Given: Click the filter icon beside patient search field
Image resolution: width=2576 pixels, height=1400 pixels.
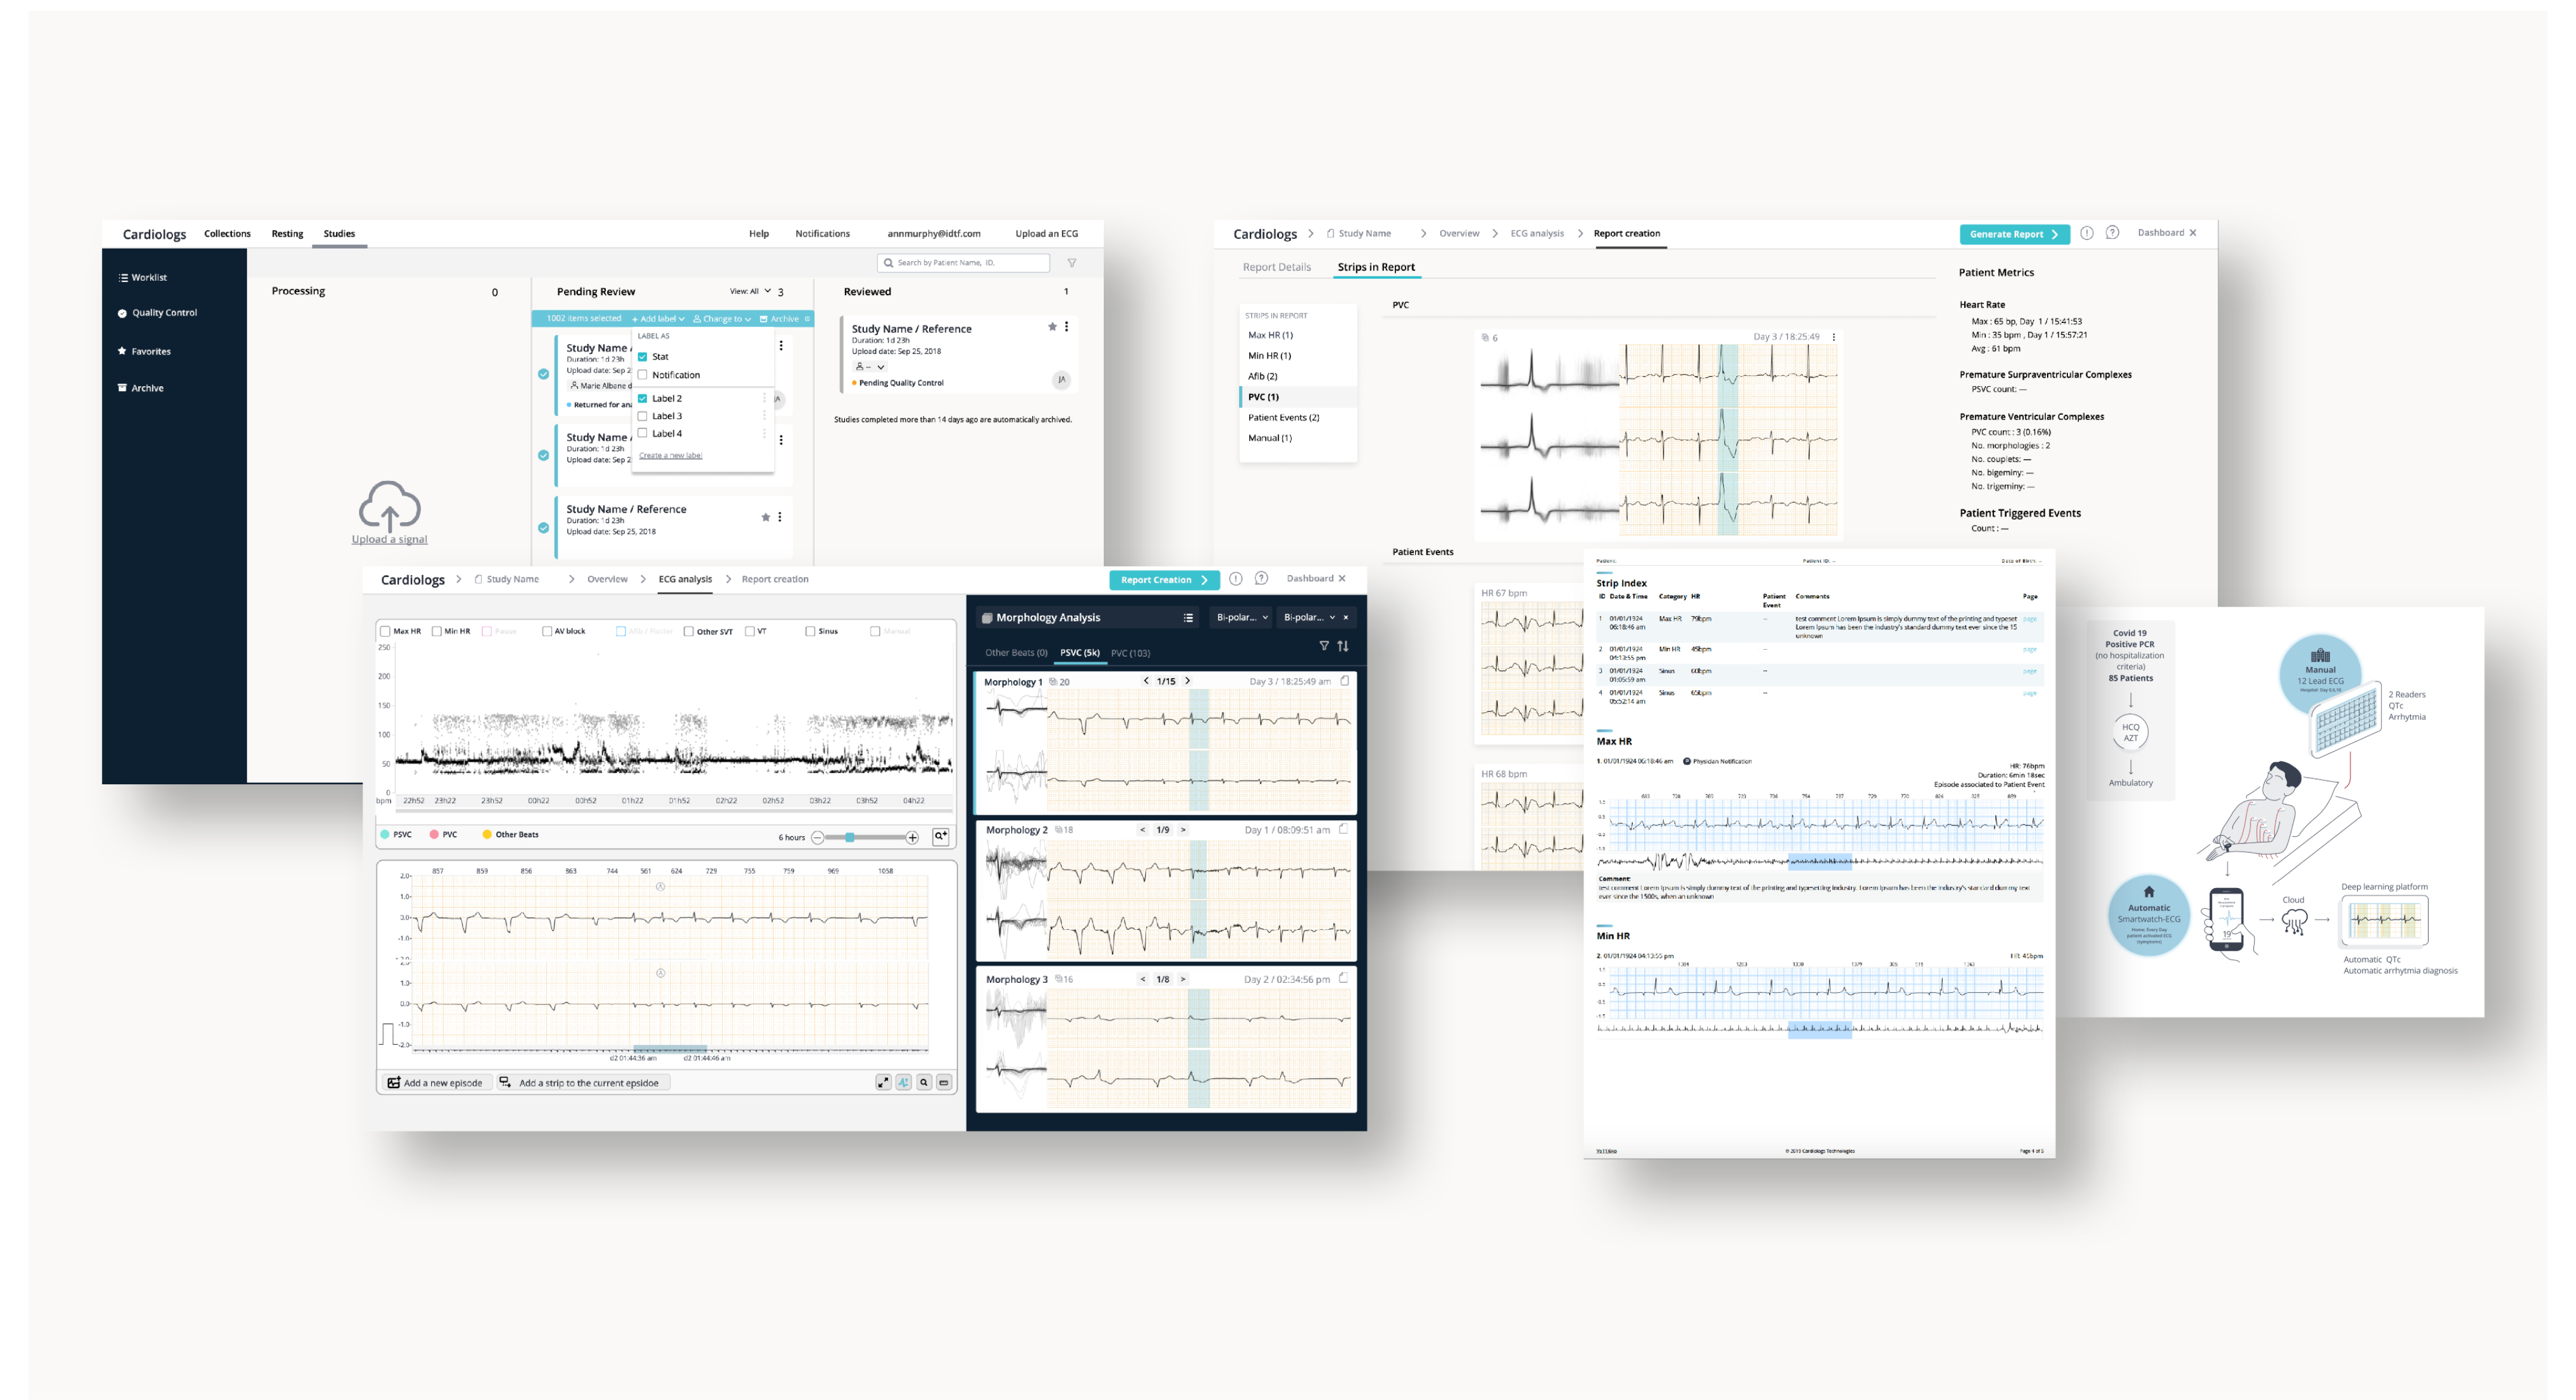Looking at the screenshot, I should click(x=1072, y=263).
